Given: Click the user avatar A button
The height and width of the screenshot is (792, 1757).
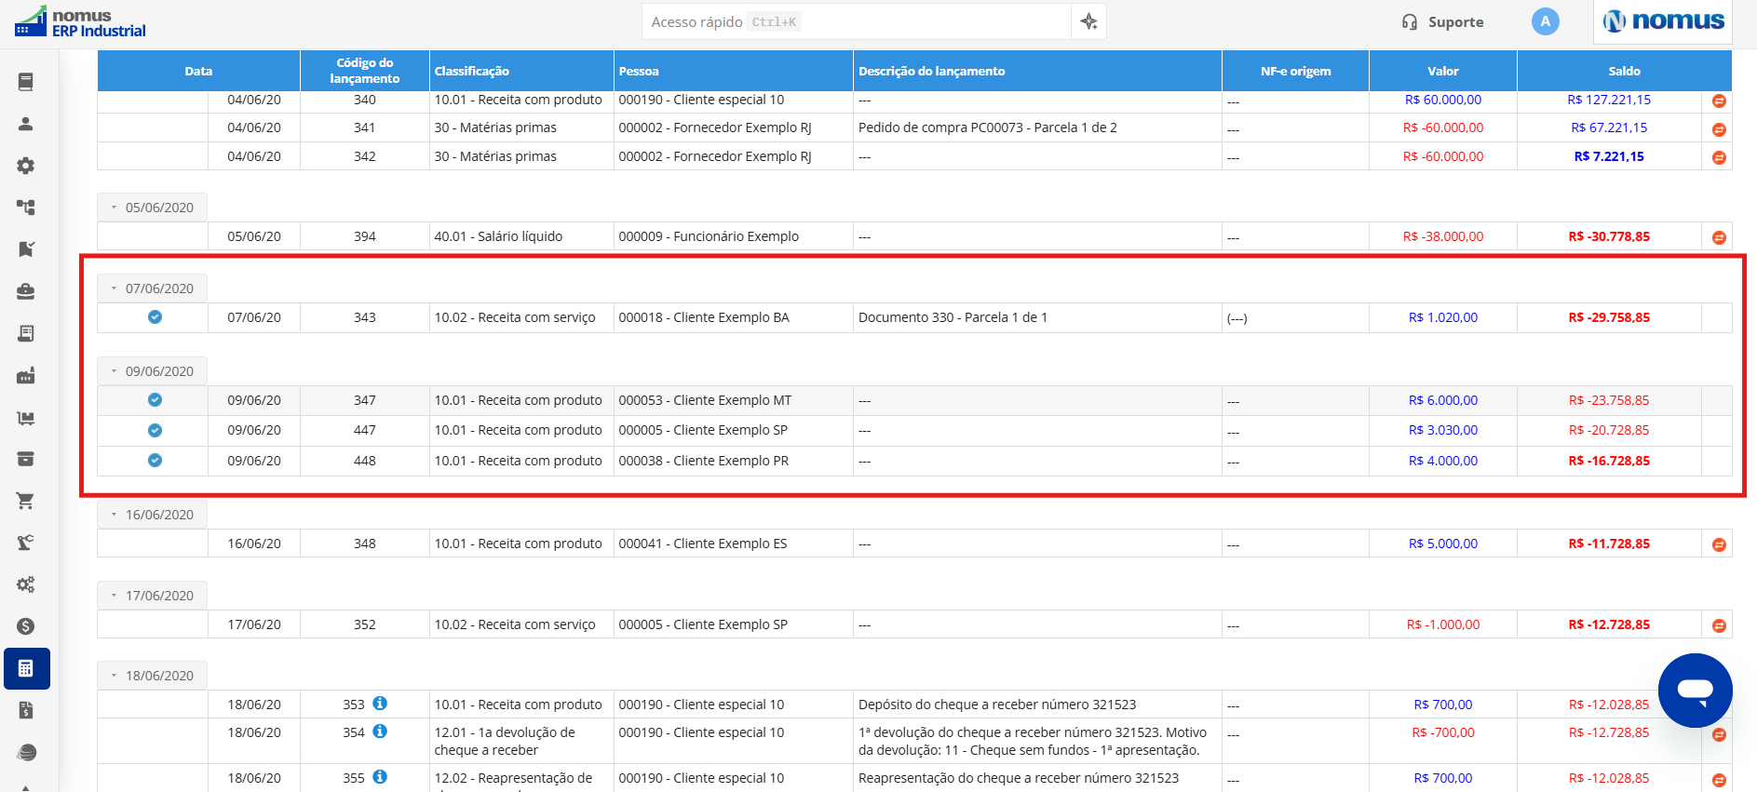Looking at the screenshot, I should [1545, 21].
